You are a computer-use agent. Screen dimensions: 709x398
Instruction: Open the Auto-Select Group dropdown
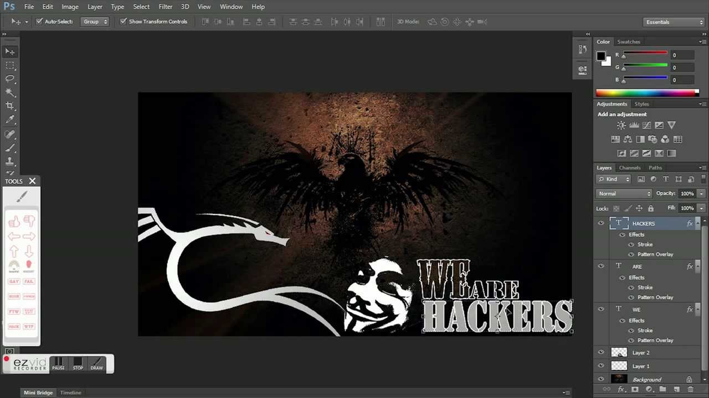tap(95, 22)
